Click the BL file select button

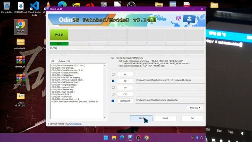coord(125,75)
